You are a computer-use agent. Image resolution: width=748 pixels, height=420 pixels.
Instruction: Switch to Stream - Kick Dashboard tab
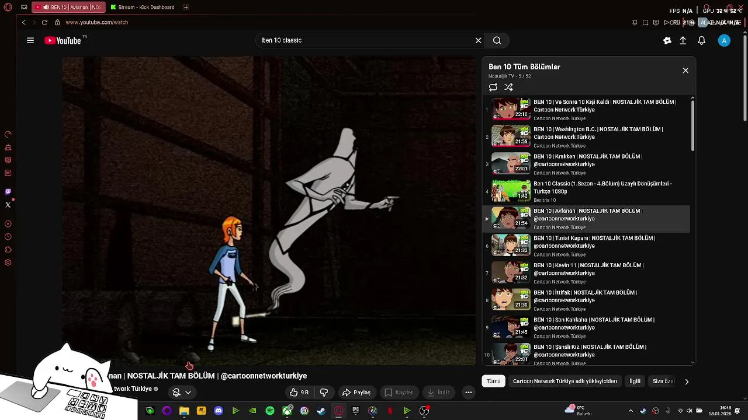pyautogui.click(x=143, y=7)
